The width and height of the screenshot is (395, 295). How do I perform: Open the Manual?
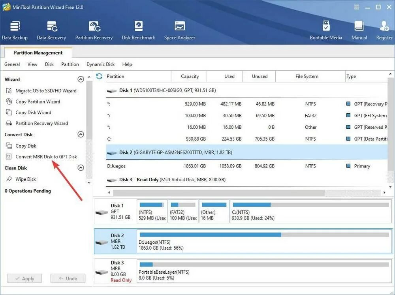click(x=359, y=30)
